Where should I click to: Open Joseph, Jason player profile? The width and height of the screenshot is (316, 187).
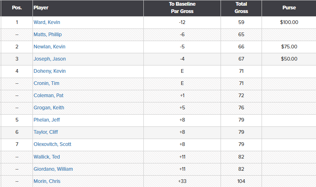[x=50, y=59]
